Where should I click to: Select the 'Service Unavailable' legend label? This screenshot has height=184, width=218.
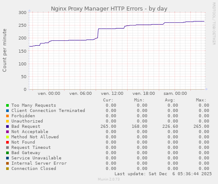[x=36, y=158]
